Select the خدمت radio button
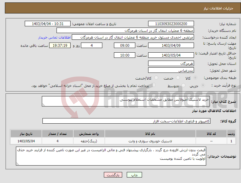The image size is (241, 183). 178,78
